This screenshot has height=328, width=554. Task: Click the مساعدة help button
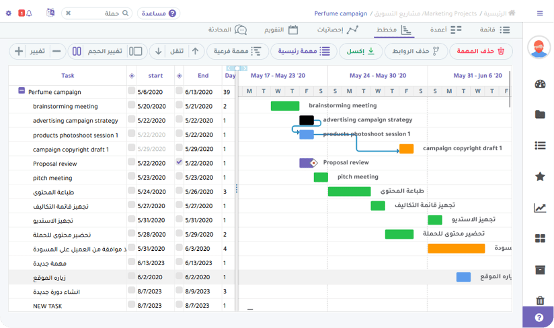pos(159,13)
